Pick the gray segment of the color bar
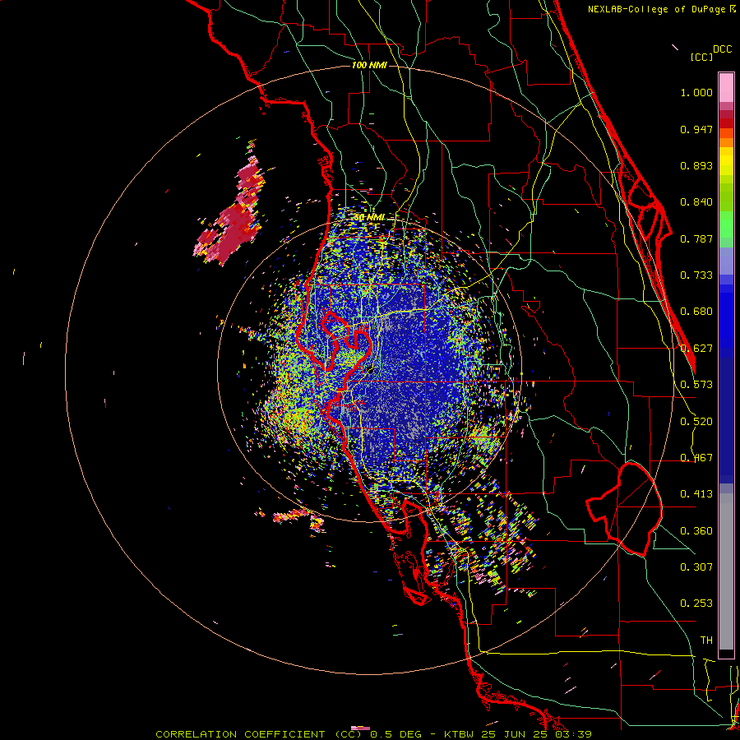740x740 pixels. pyautogui.click(x=726, y=571)
